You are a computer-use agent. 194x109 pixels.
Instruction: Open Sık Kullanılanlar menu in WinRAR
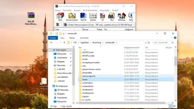click(x=90, y=10)
